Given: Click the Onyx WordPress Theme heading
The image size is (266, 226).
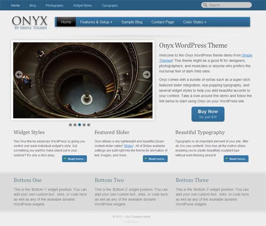Looking at the screenshot, I should (x=193, y=45).
